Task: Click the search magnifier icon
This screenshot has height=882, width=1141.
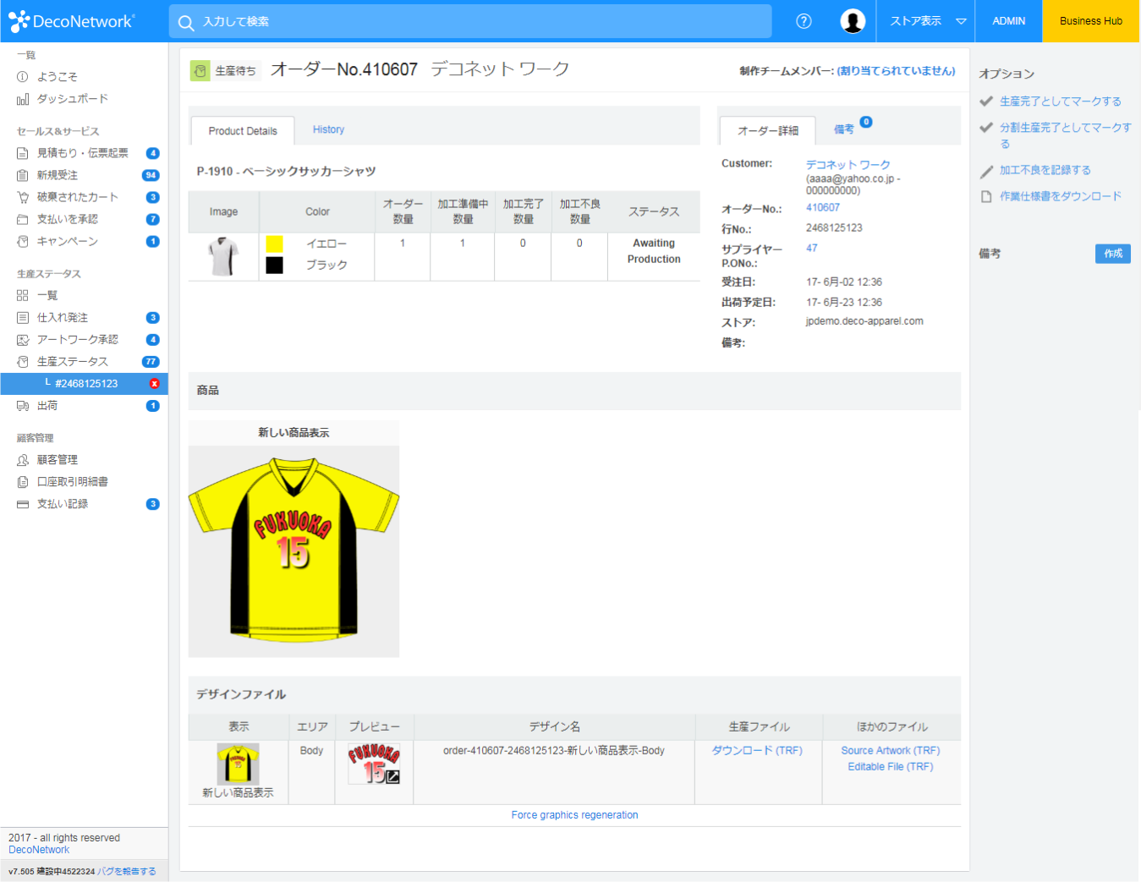Action: coord(186,22)
